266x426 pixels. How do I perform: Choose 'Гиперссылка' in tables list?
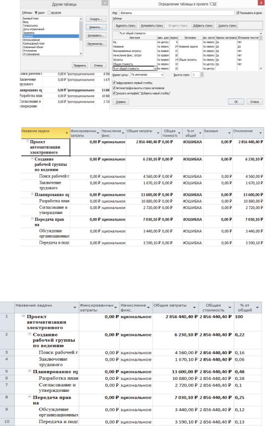(x=30, y=26)
